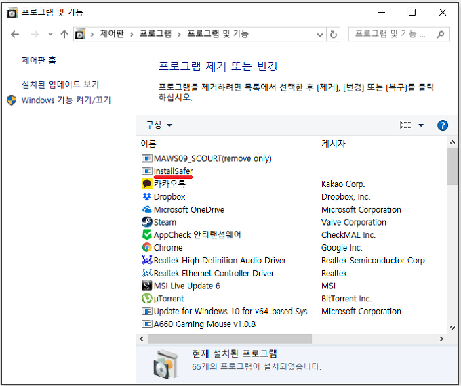Click the installed programs disc thumbnail

[x=165, y=364]
